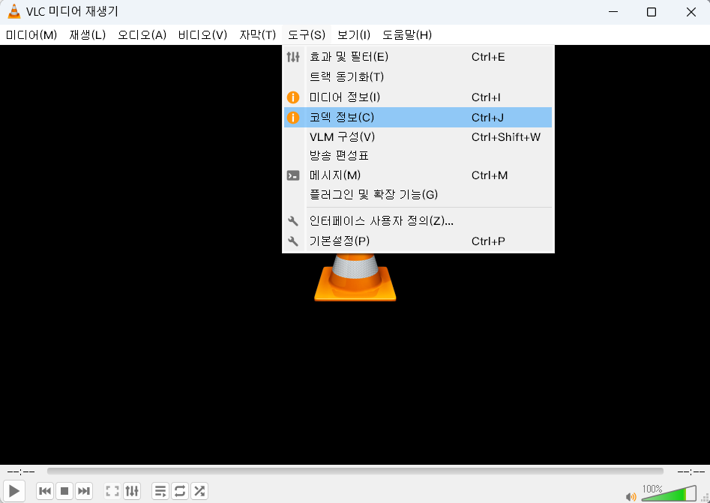Enable loop playback mode

point(180,491)
